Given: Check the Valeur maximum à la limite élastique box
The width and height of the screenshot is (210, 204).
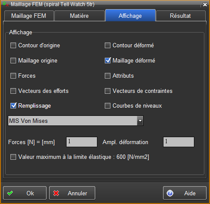Looking at the screenshot, I should click(x=13, y=157).
